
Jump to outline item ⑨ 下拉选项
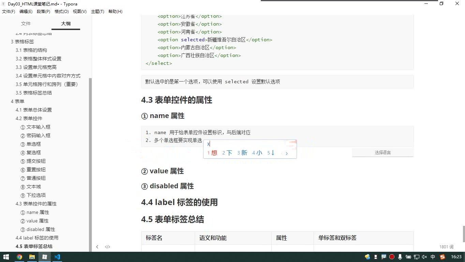click(33, 195)
